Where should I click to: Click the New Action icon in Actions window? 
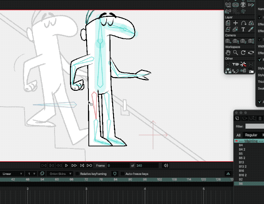point(237,118)
